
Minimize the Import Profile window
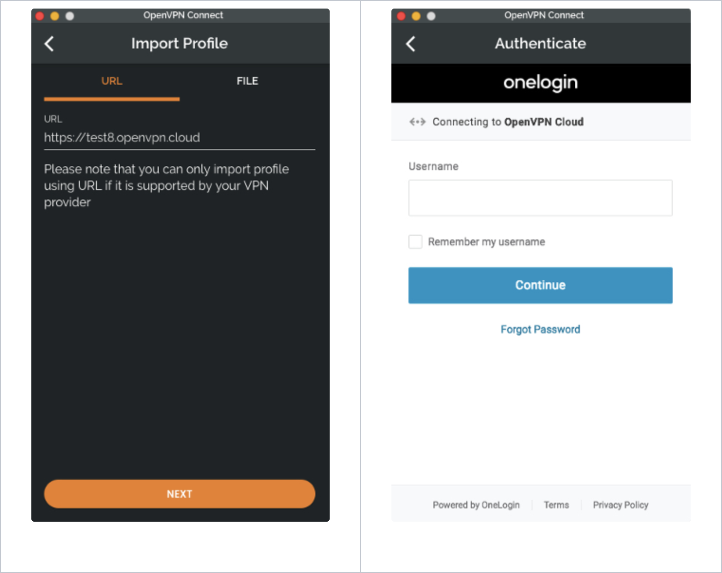tap(55, 16)
